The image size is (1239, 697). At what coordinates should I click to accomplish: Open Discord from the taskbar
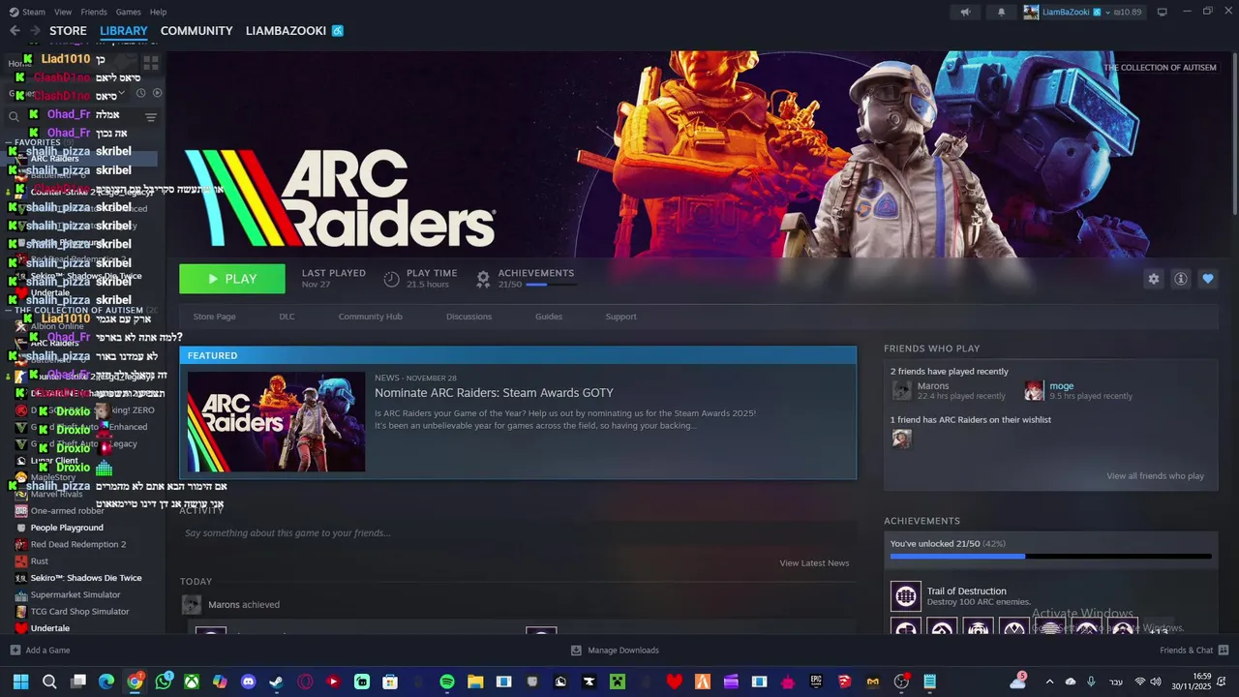[x=249, y=682]
